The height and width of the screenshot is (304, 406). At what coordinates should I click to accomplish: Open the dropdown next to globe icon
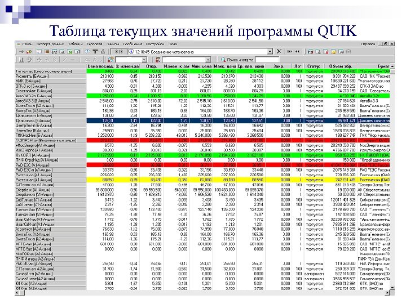[x=144, y=60]
